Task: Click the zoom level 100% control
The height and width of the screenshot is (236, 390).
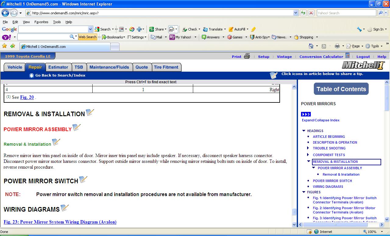Action: 373,232
